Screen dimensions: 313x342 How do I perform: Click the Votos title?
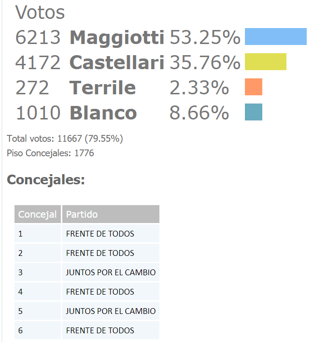[x=40, y=12]
